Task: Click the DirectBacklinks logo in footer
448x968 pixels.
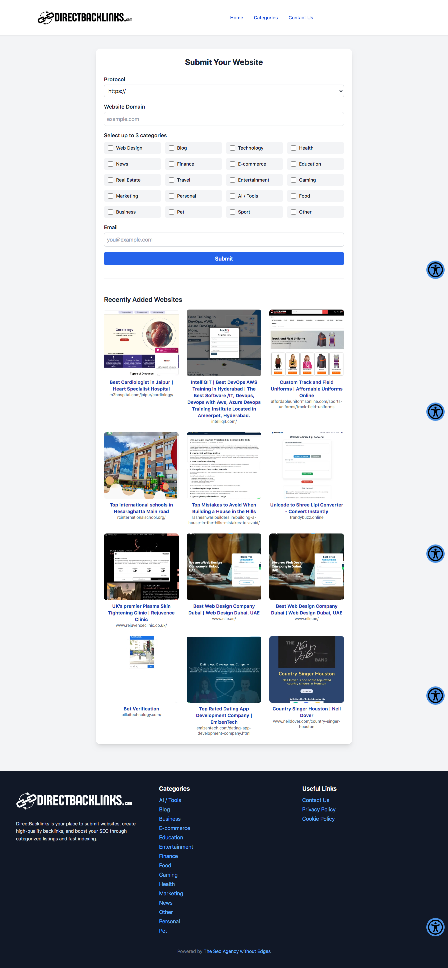Action: 74,800
